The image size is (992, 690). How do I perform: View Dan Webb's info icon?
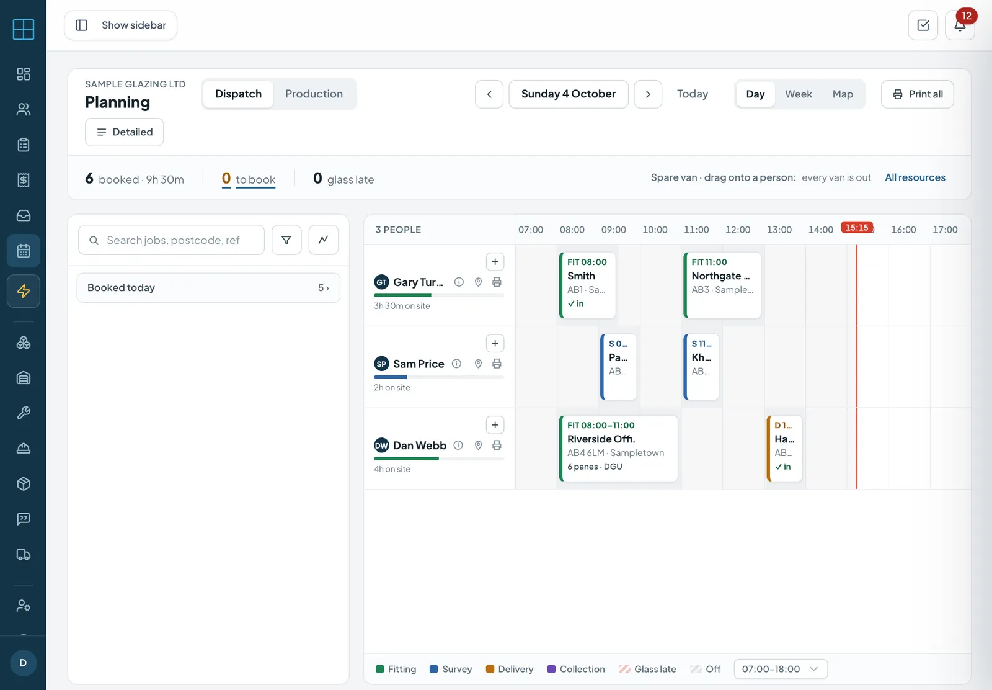(x=458, y=446)
